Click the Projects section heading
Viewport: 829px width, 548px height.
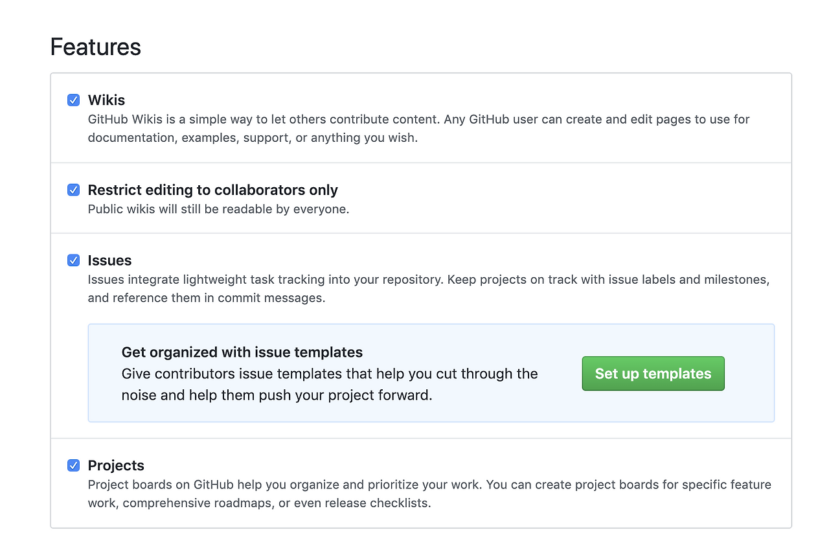click(116, 465)
